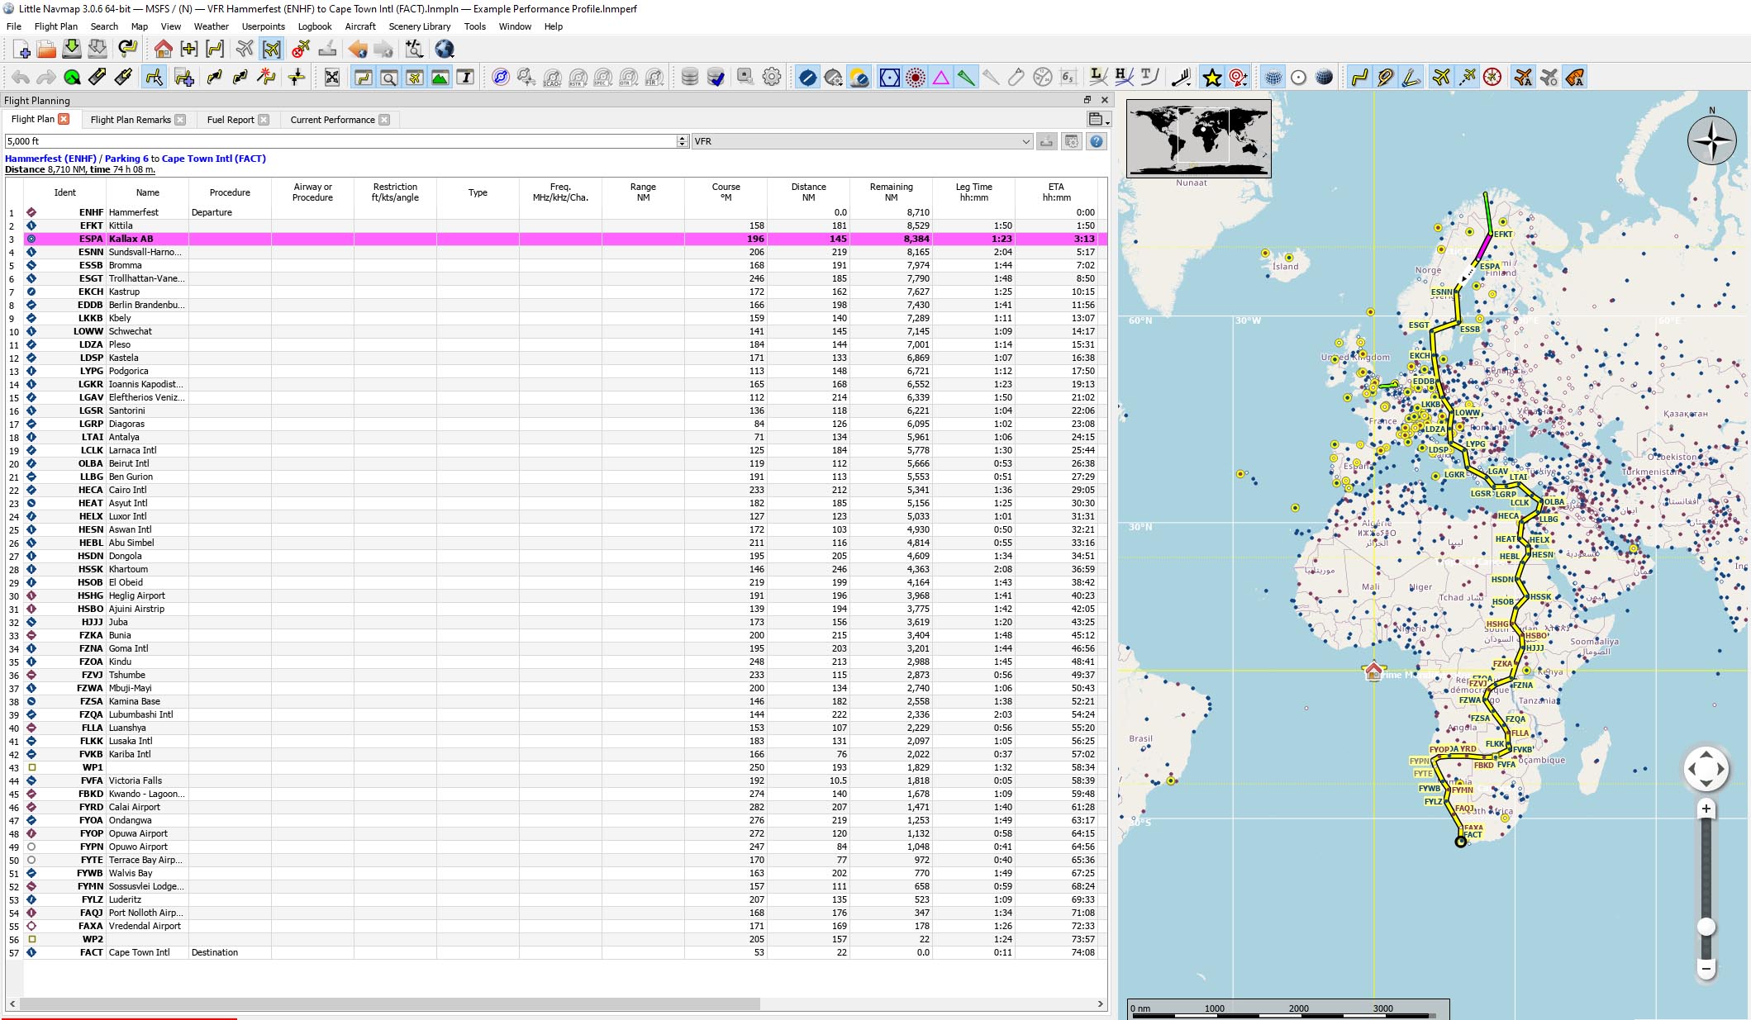The image size is (1751, 1020).
Task: Open the online globe map icon
Action: (x=445, y=50)
